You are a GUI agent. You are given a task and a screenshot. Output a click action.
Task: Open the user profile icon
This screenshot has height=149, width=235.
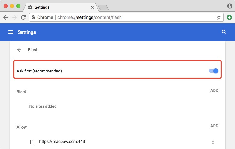(x=229, y=6)
